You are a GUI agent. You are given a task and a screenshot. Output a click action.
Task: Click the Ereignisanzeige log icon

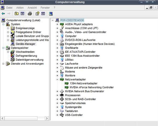click(13, 28)
